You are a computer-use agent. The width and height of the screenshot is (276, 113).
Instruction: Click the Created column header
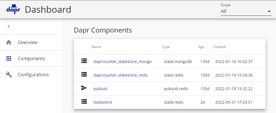(x=219, y=47)
